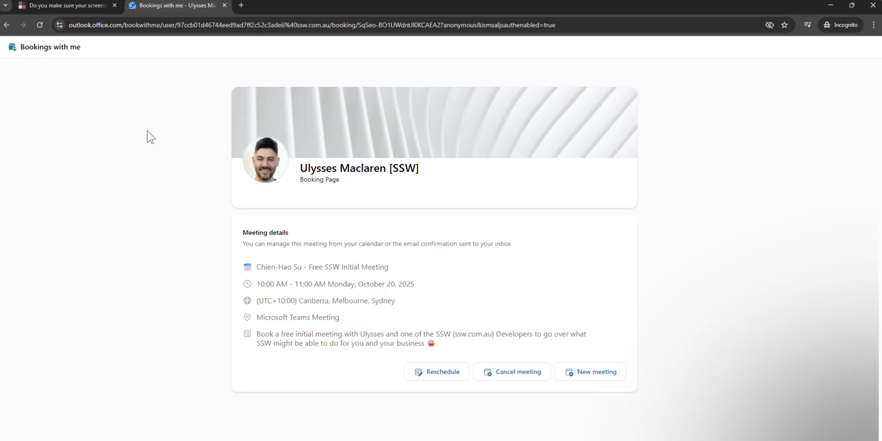Click the Bookings with me logo icon
The image size is (882, 441).
pyautogui.click(x=12, y=47)
